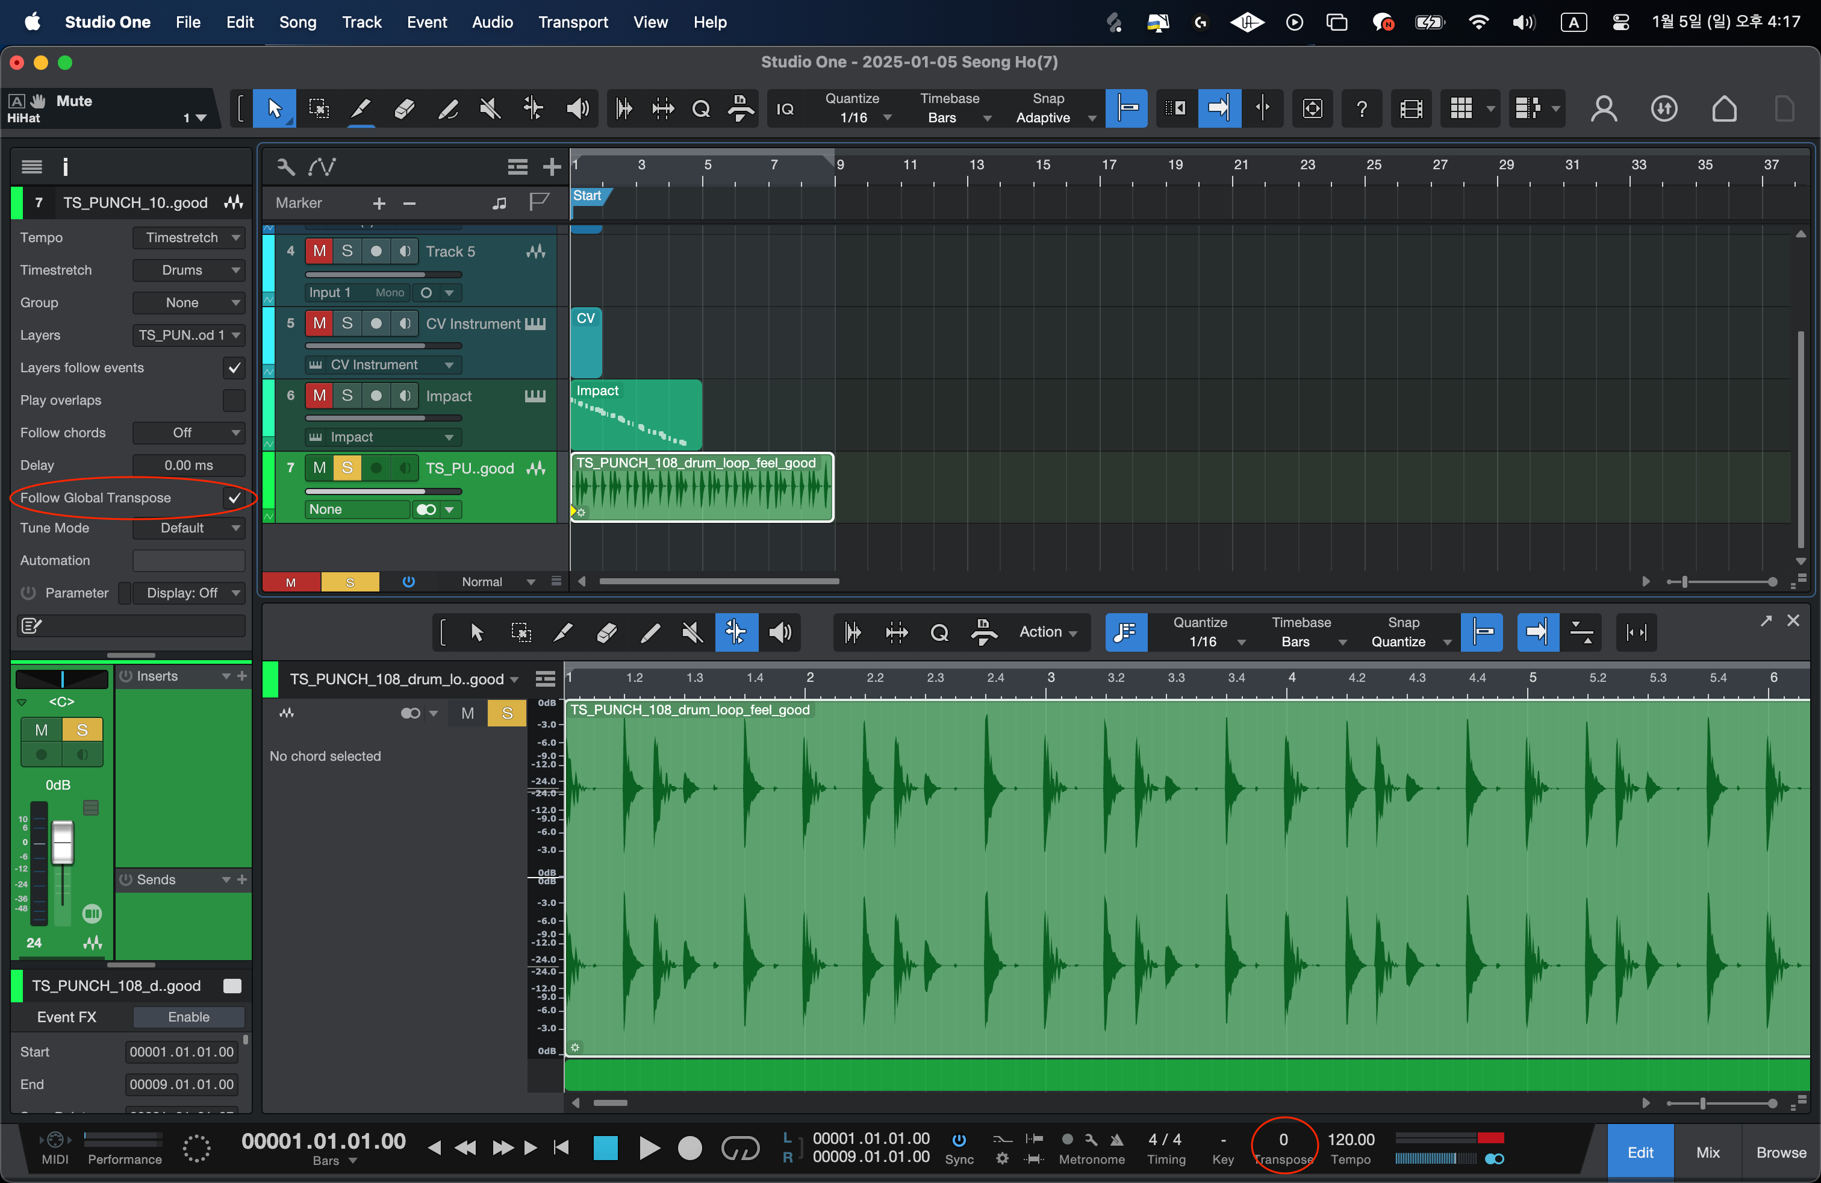This screenshot has height=1183, width=1821.
Task: Mute Track 5
Action: coord(319,251)
